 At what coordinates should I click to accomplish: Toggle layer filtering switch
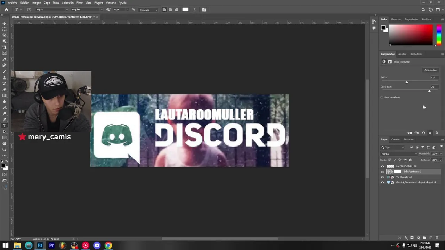click(441, 146)
